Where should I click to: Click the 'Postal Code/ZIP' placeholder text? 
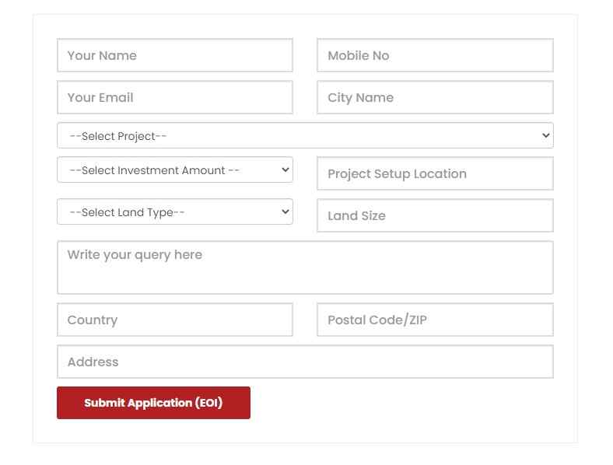377,320
